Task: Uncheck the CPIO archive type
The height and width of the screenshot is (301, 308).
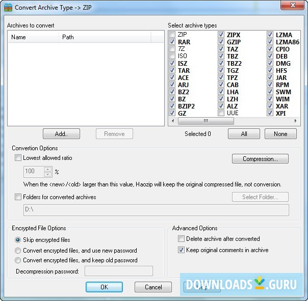Action: click(x=270, y=49)
